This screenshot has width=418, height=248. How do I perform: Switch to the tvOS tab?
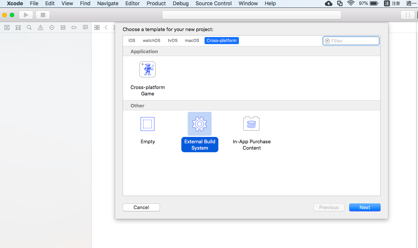pos(172,40)
